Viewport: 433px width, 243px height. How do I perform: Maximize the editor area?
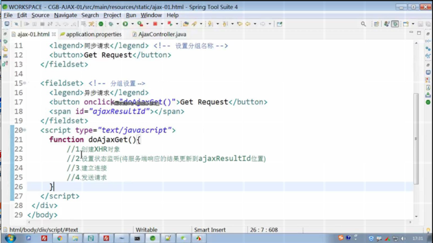point(419,33)
